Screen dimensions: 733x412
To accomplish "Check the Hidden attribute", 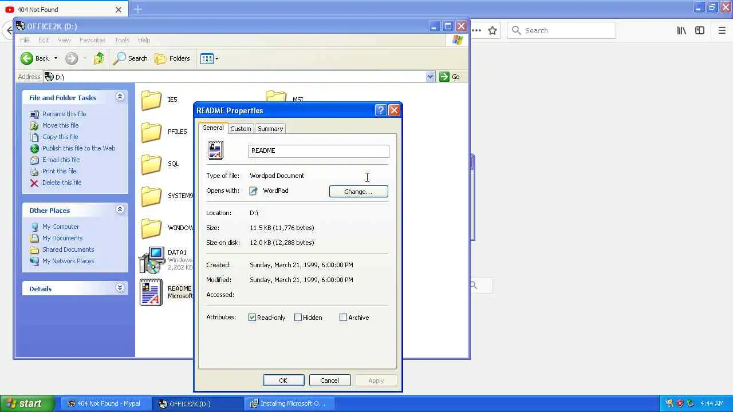I will [x=298, y=318].
